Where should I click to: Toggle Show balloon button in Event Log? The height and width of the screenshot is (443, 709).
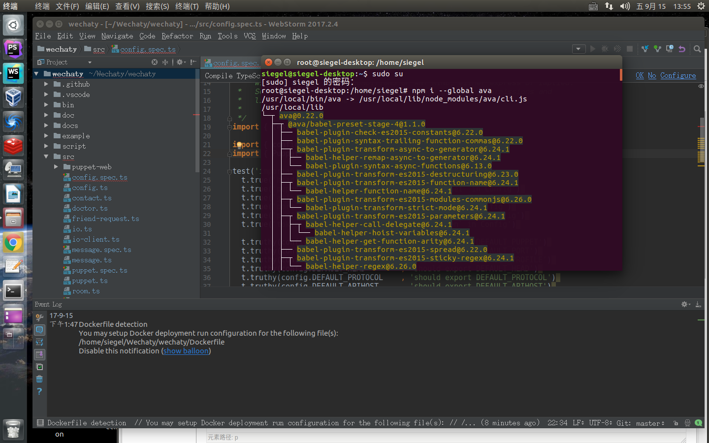point(39,330)
